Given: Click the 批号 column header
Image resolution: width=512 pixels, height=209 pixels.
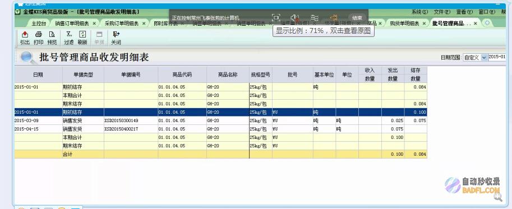Looking at the screenshot, I should tap(293, 75).
